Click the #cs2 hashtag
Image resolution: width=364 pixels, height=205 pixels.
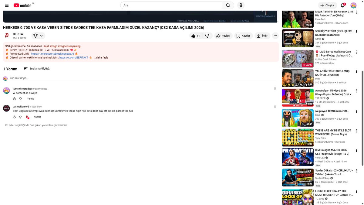click(46, 46)
